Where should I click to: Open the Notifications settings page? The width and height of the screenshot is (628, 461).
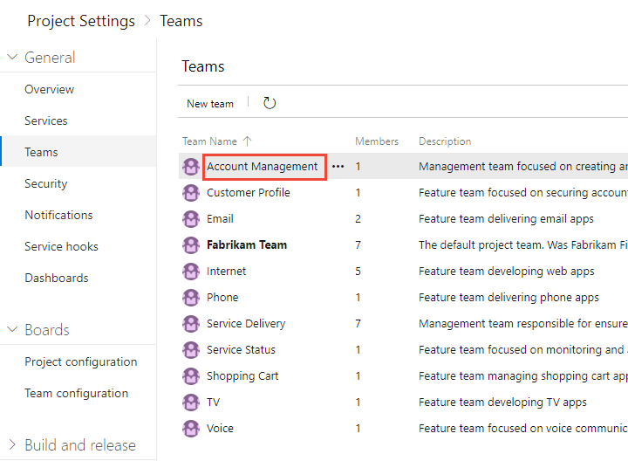[x=59, y=215]
